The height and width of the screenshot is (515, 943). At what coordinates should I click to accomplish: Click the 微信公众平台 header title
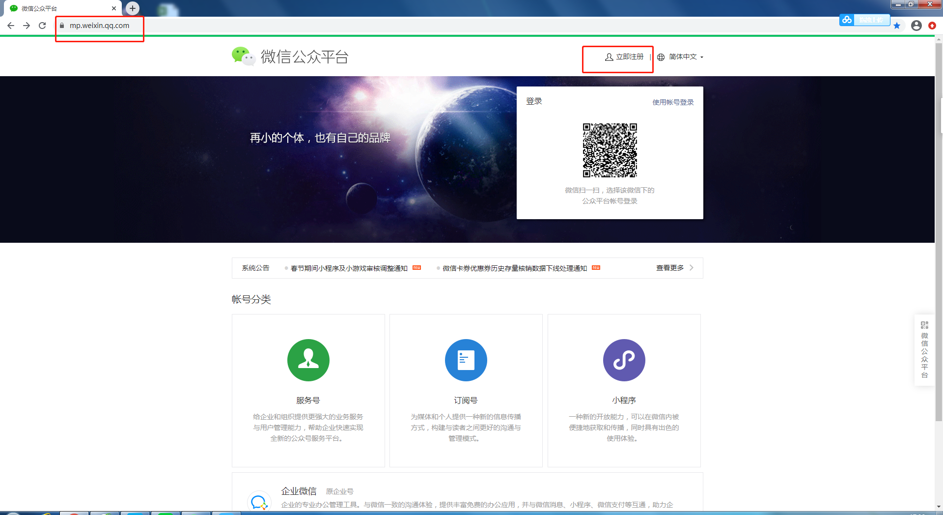point(305,57)
